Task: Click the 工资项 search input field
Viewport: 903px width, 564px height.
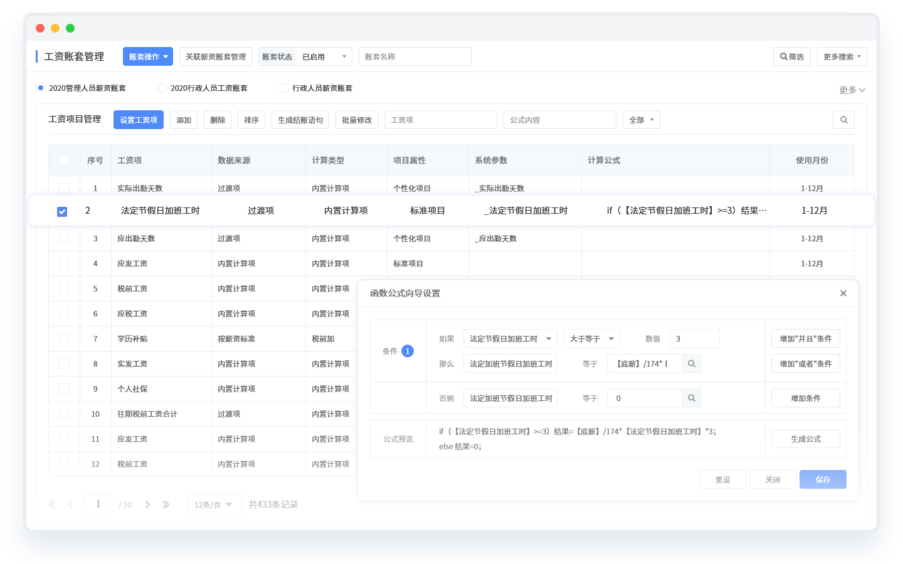Action: pos(441,120)
